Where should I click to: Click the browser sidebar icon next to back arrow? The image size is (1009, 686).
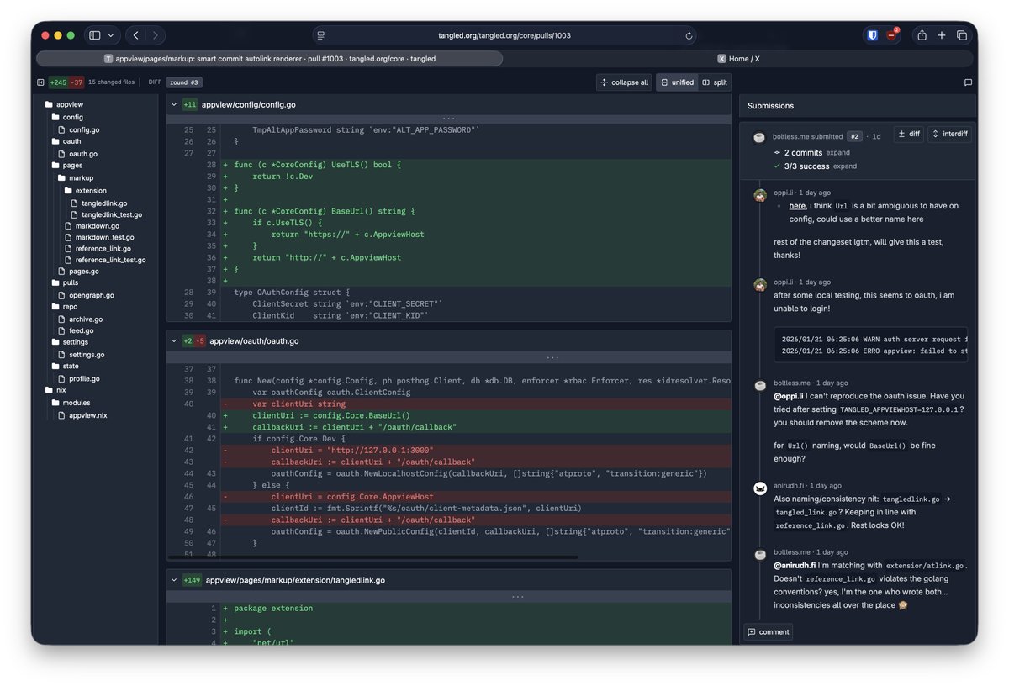(94, 34)
